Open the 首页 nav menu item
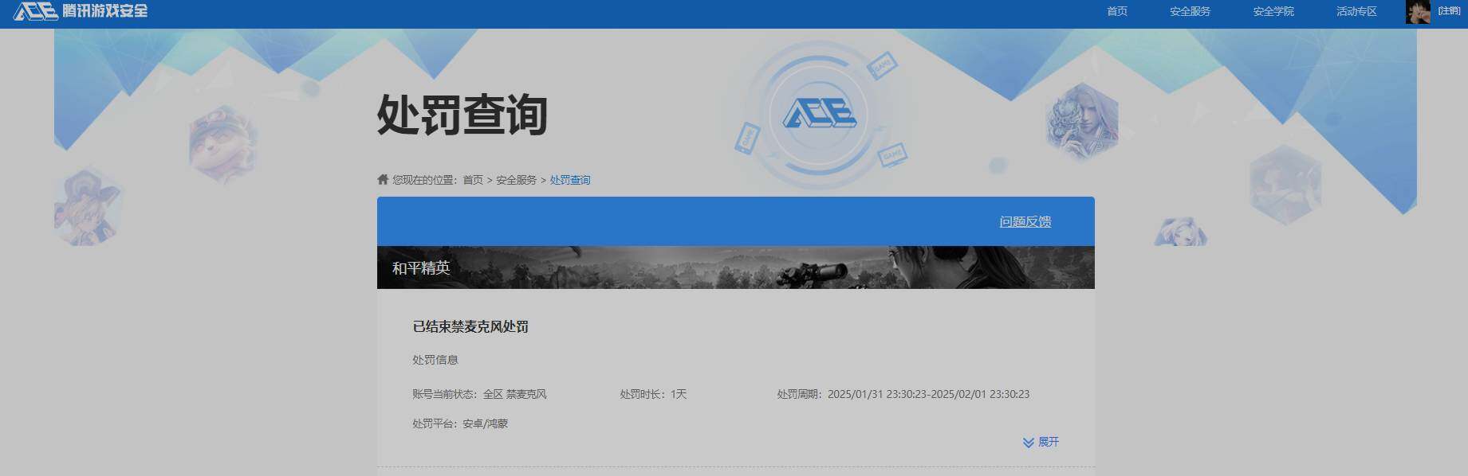1468x476 pixels. (x=1117, y=11)
